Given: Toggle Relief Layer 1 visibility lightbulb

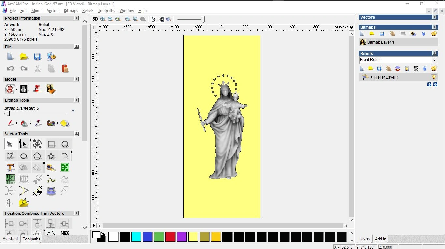Looking at the screenshot, I should click(x=434, y=77).
